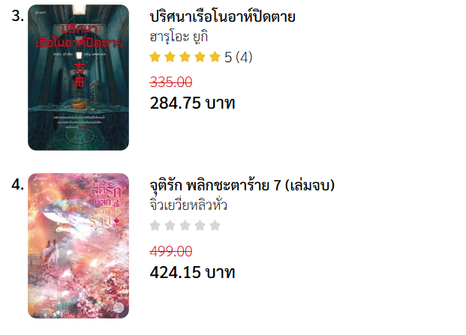This screenshot has height=335, width=466.
Task: Click the fifth gray star of book 4
Action: pyautogui.click(x=215, y=226)
